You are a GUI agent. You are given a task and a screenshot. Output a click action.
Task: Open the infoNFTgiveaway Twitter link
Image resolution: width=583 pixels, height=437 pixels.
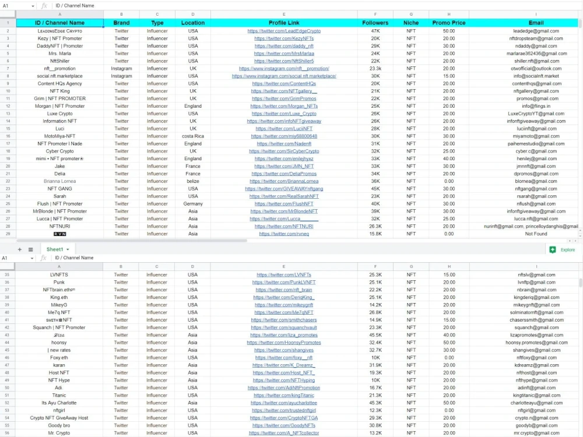(x=284, y=121)
